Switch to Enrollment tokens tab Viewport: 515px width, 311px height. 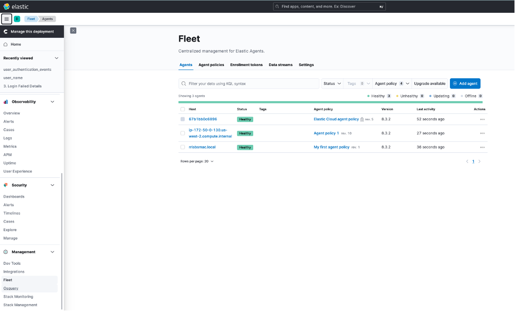[246, 65]
